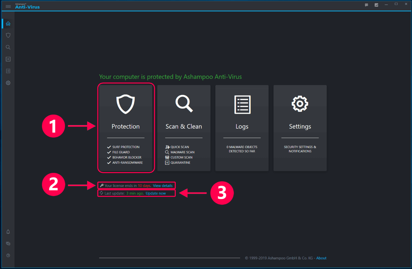Open Quarantine icon in sidebar
The height and width of the screenshot is (269, 412).
8,59
